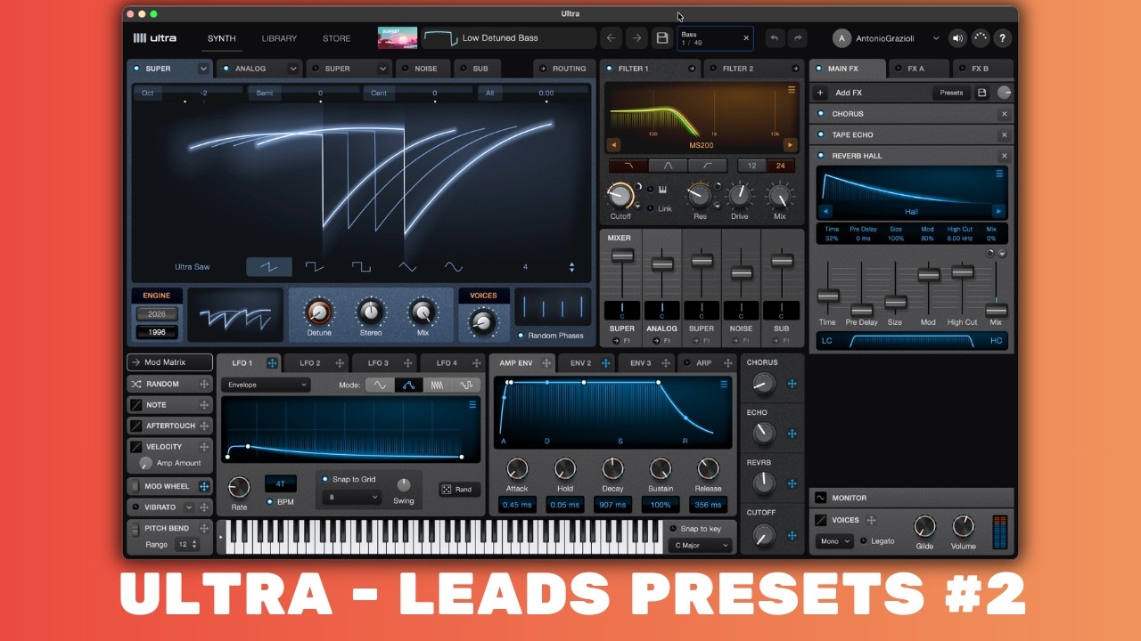This screenshot has height=641, width=1141.
Task: Remove the Tape Echo effect with X
Action: pyautogui.click(x=1004, y=135)
